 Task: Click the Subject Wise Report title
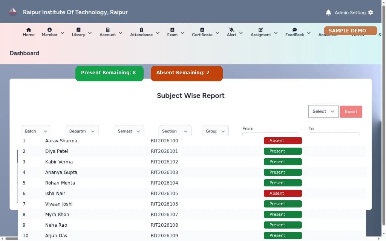pos(190,96)
